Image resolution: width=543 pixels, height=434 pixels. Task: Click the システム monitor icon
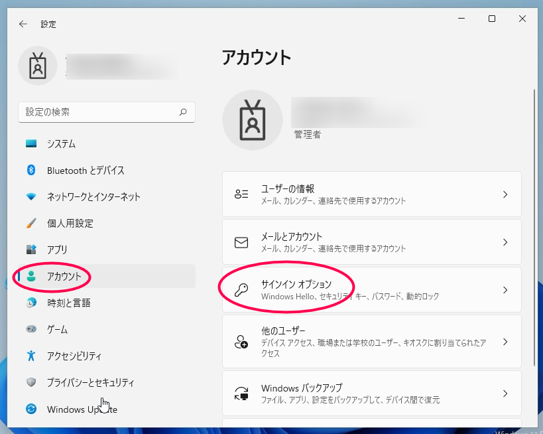pyautogui.click(x=31, y=143)
